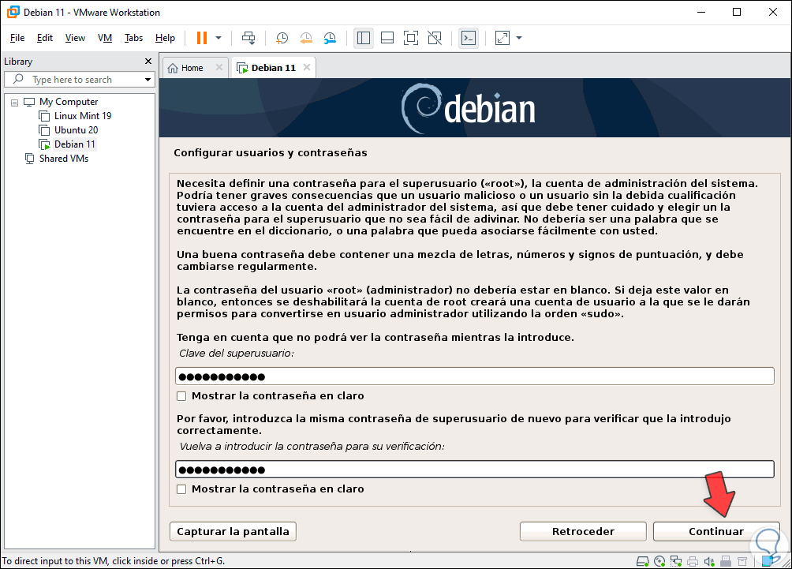This screenshot has width=792, height=569.
Task: Click the blue message log status icon
Action: [x=768, y=560]
